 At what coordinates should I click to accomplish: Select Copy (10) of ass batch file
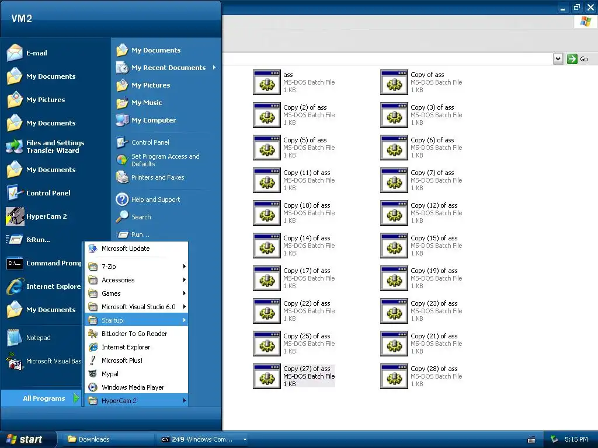click(x=294, y=213)
